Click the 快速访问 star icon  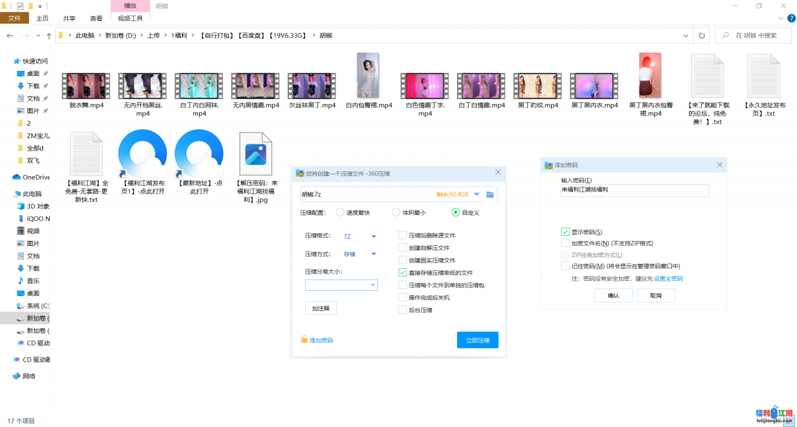[17, 61]
